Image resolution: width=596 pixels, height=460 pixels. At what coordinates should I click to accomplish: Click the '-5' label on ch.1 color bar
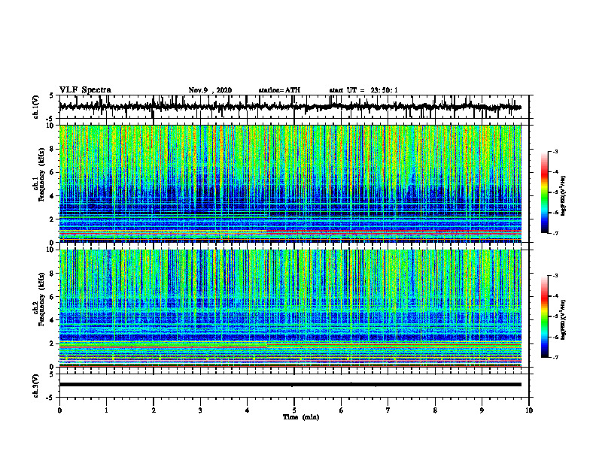(555, 192)
